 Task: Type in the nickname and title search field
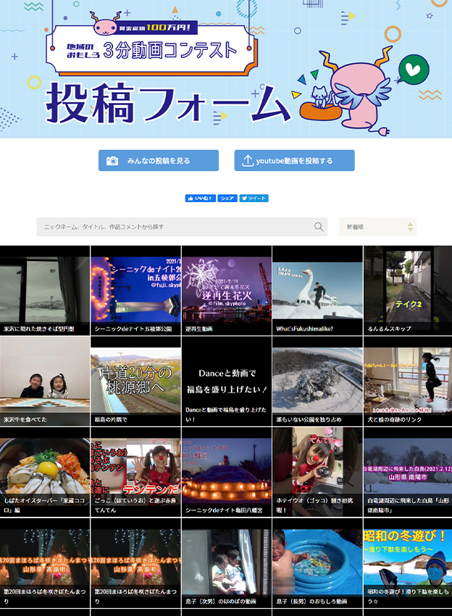point(174,227)
